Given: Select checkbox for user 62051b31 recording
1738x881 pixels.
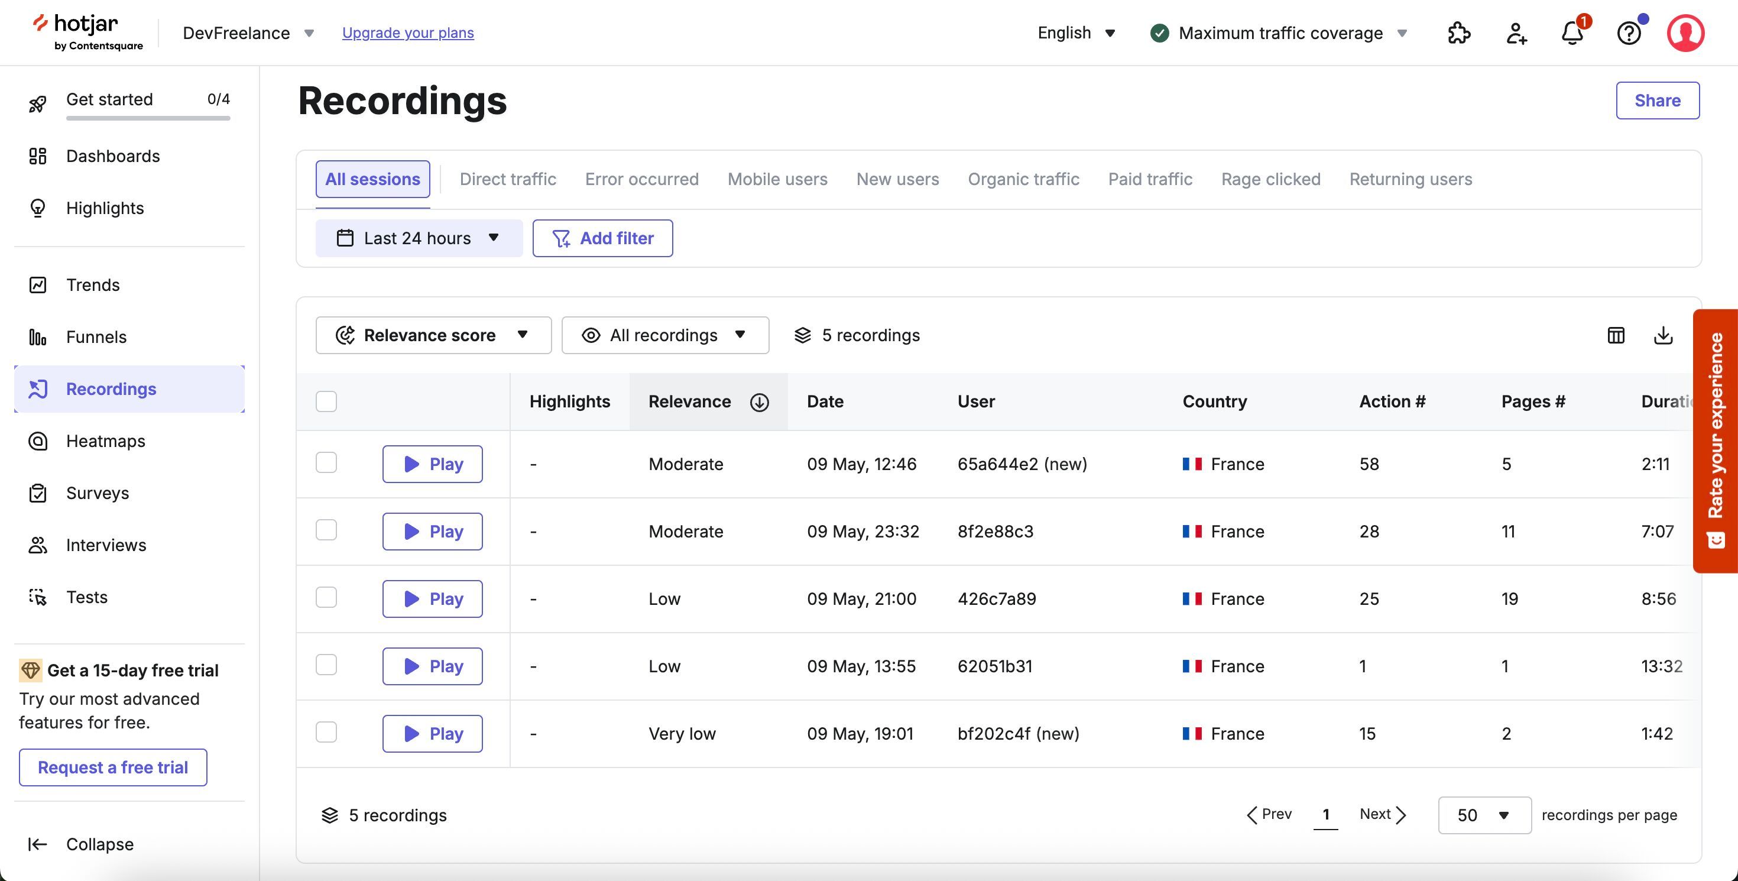Looking at the screenshot, I should tap(326, 665).
